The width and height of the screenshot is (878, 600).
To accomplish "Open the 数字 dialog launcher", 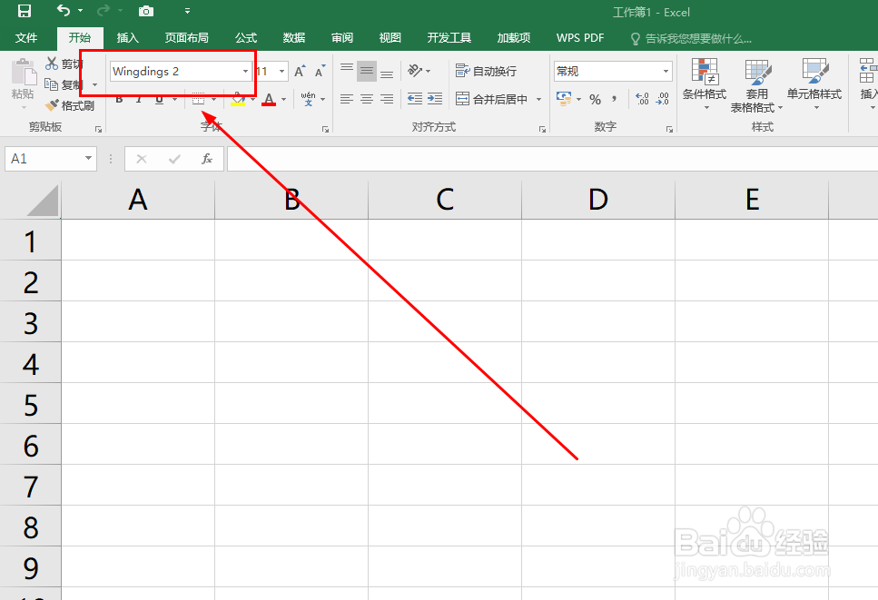I will point(669,129).
